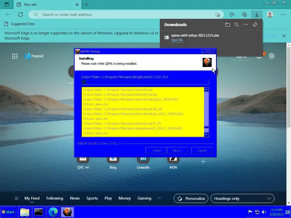This screenshot has width=291, height=218.
Task: Select log line ending fr_FR\LC_MESSAGES
Action: tap(133, 128)
